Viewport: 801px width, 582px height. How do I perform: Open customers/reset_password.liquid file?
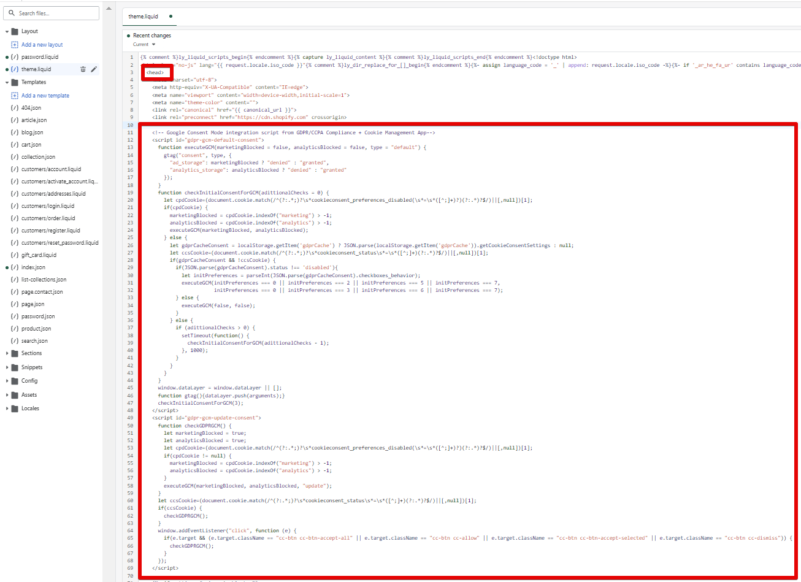(x=60, y=243)
